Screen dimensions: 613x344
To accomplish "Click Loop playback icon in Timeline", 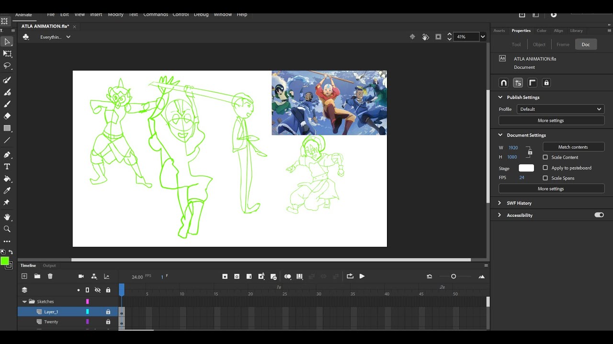I will (x=350, y=276).
